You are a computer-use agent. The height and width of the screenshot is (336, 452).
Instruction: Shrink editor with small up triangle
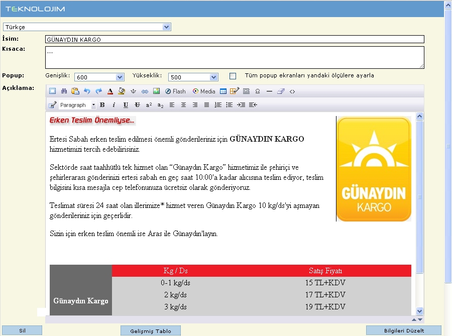414,319
